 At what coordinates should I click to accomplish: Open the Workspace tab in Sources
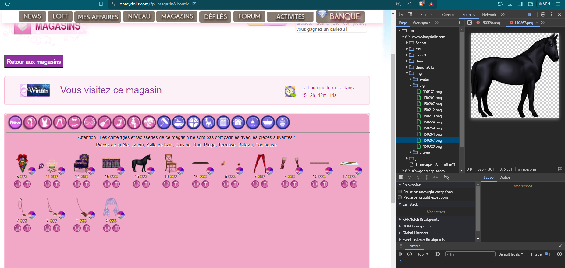point(421,23)
